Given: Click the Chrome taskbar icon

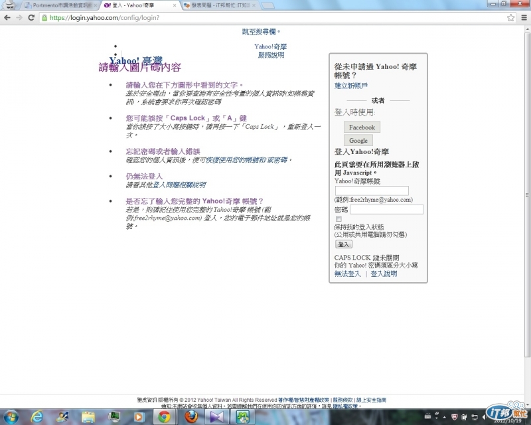Looking at the screenshot, I should [164, 417].
